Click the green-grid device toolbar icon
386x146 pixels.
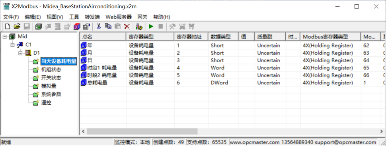(38, 26)
